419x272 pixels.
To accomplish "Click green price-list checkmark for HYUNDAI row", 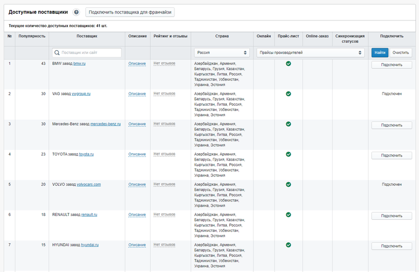I will (x=288, y=245).
